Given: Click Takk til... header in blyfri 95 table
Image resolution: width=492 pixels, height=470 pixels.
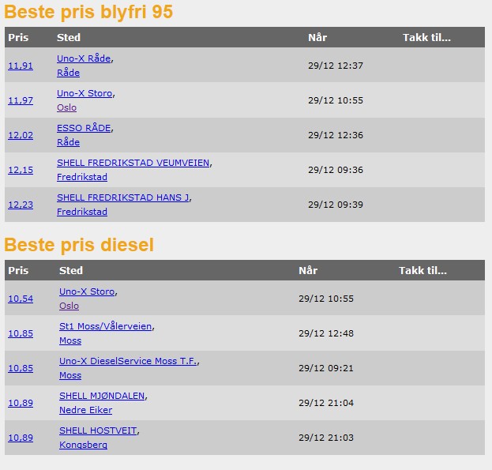Looking at the screenshot, I should tap(426, 37).
